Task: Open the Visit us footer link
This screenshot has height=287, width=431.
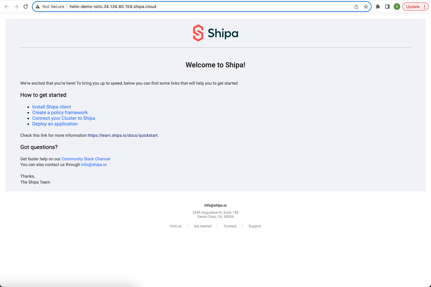Action: click(176, 226)
